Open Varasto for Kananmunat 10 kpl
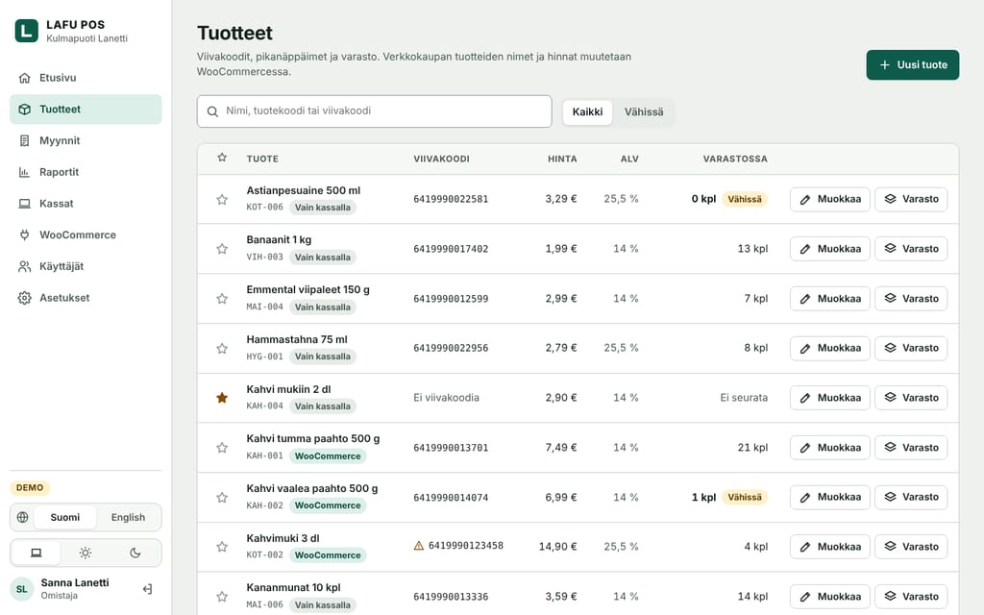 point(911,596)
